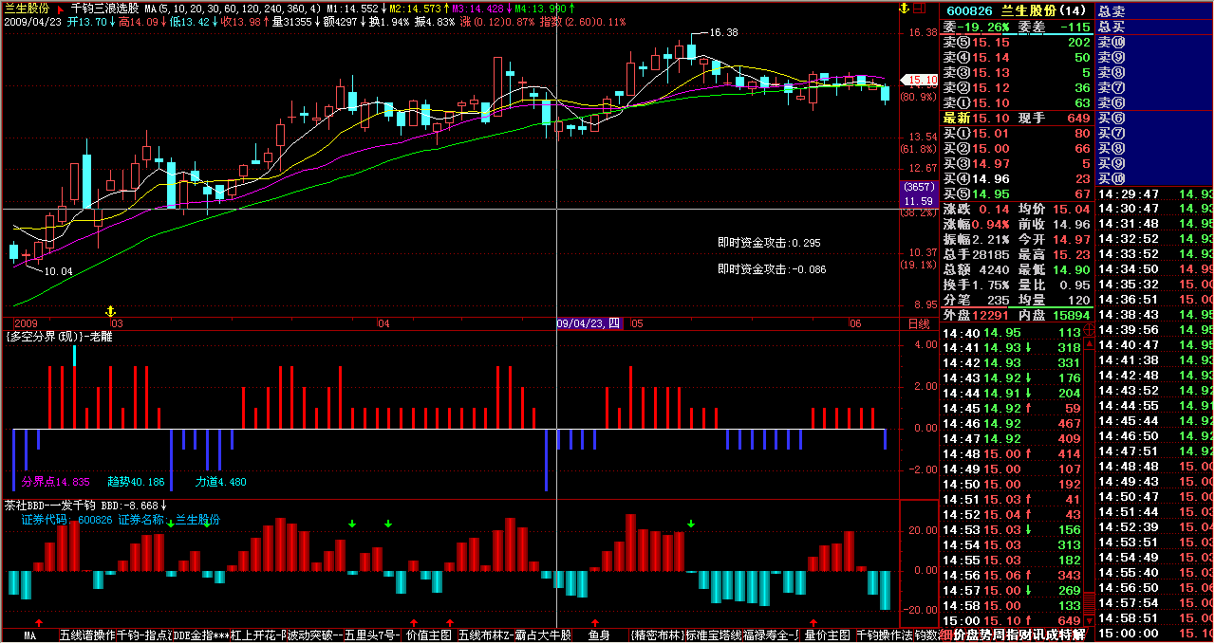Click the 09/04/23,四 date marker

coord(589,323)
